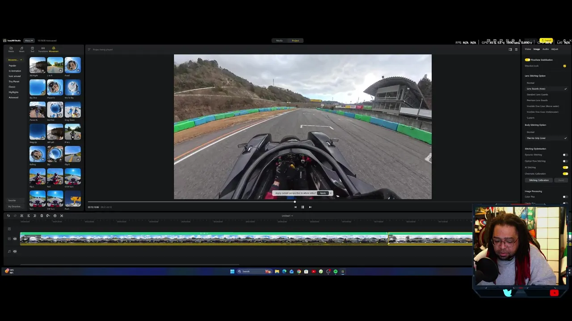
Task: Open the Media library tab
Action: [11, 49]
